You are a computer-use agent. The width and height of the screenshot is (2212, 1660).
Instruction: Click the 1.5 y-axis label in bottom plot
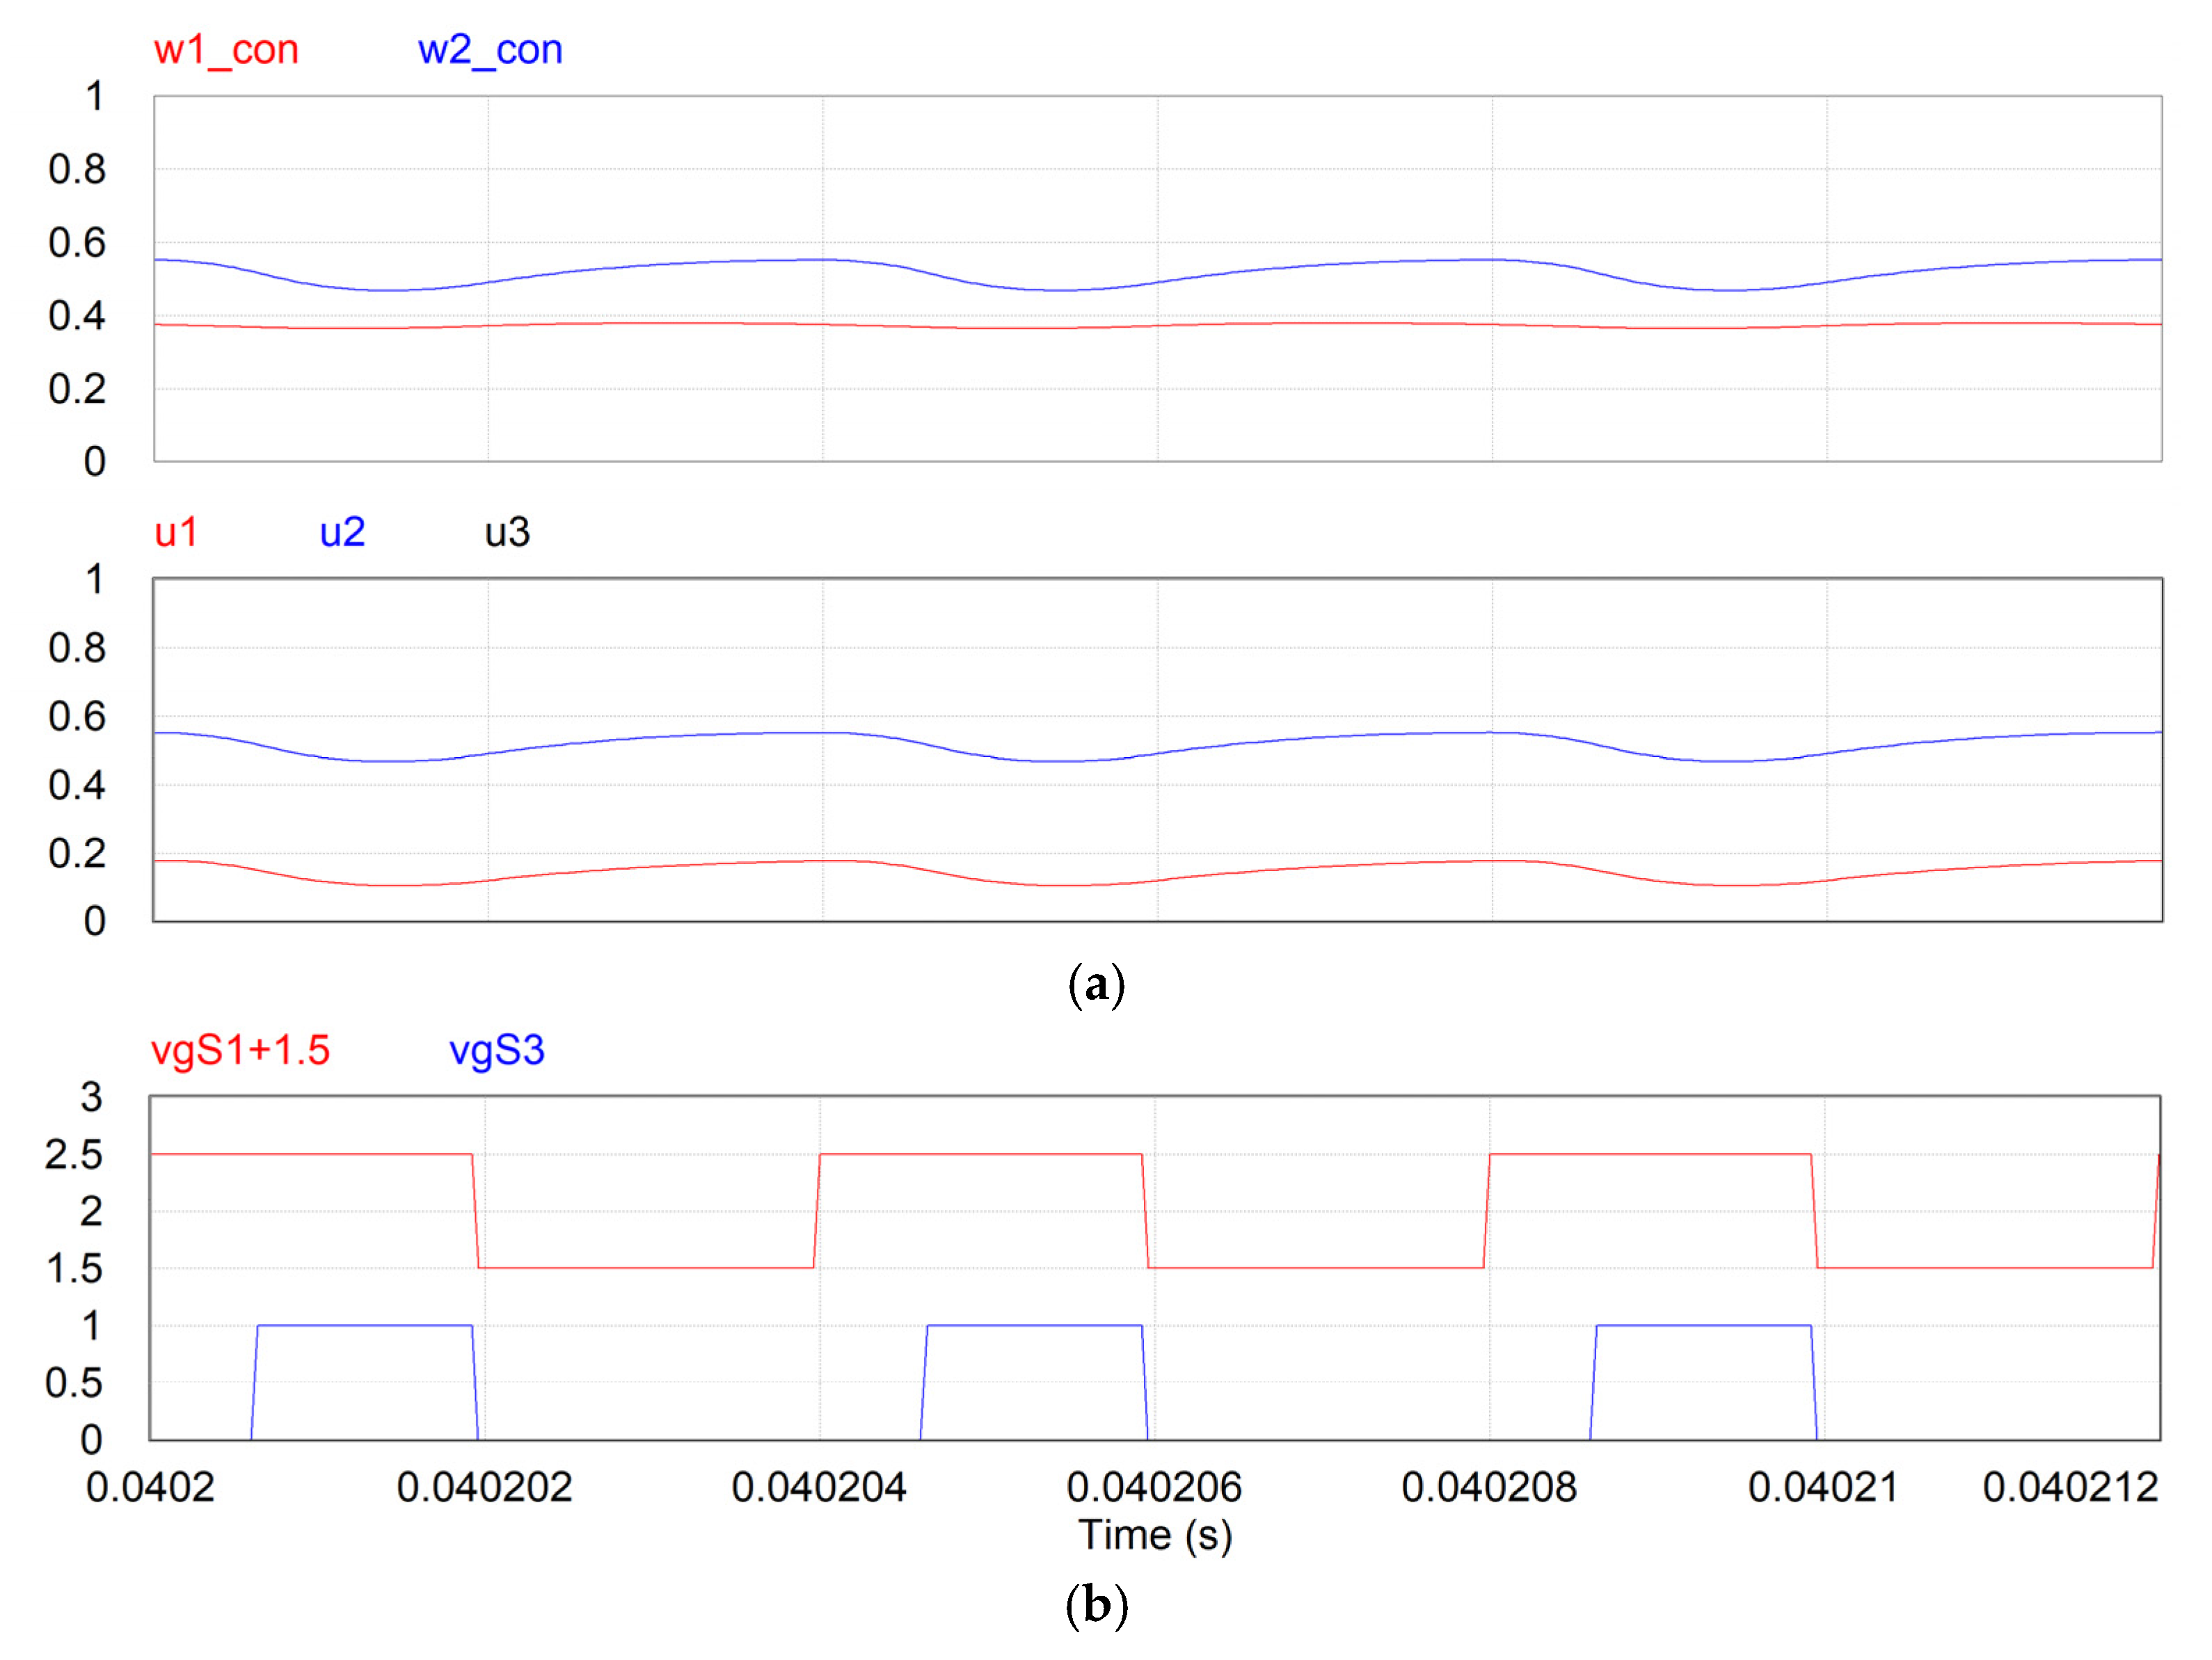pos(74,1269)
